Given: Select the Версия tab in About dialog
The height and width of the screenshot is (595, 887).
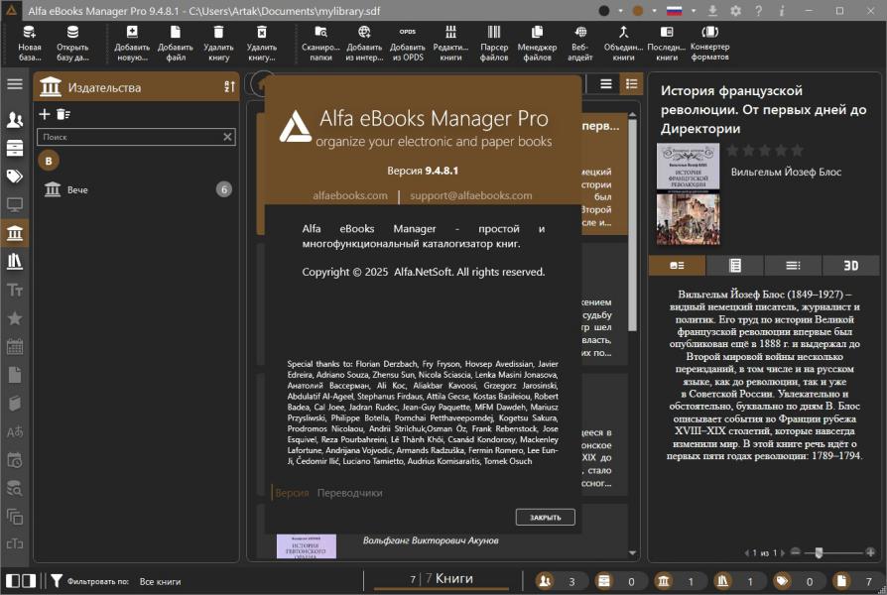Looking at the screenshot, I should point(292,493).
